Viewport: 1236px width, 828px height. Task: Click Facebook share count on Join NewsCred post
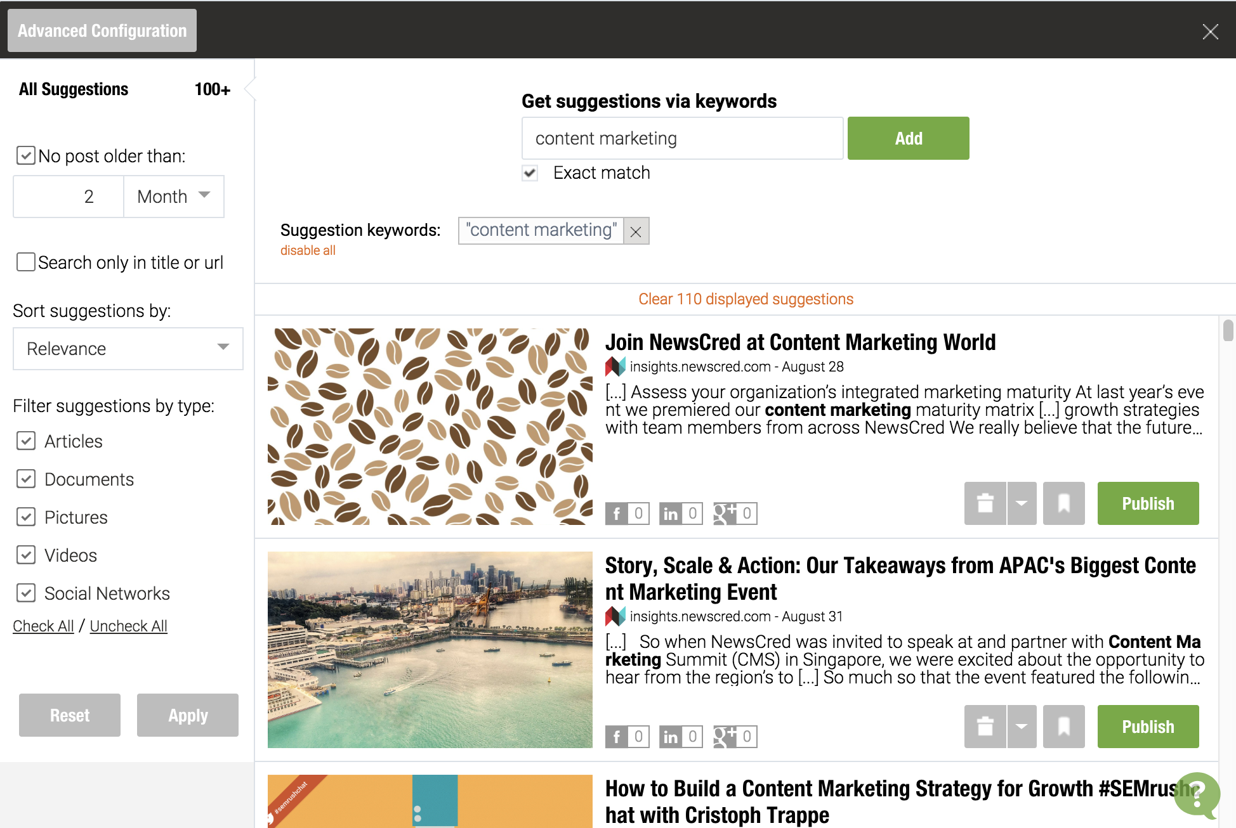tap(627, 514)
